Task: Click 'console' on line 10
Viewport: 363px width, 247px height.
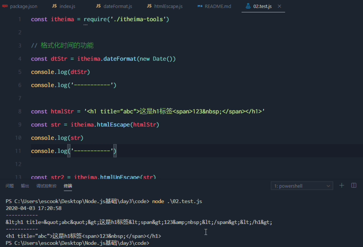Action: tap(42, 138)
